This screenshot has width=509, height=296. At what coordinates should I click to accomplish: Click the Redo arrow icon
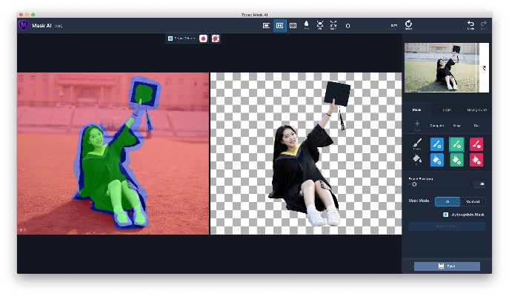[x=483, y=25]
